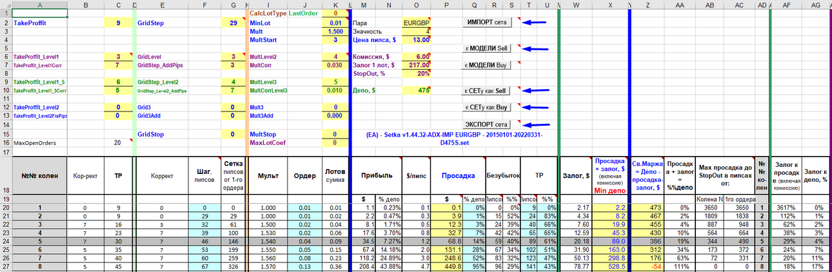
Task: Select the Комиссия value cell 6.00
Action: coord(416,57)
